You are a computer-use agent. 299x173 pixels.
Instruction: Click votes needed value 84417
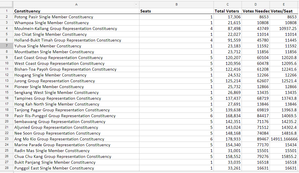click(x=256, y=116)
